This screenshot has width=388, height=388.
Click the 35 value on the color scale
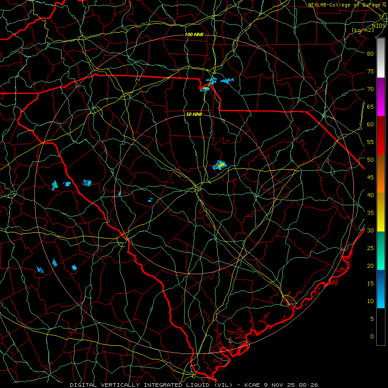coord(370,213)
